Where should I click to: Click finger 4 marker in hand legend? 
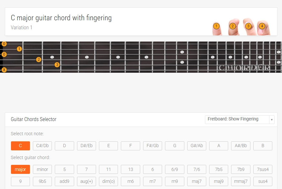[262, 26]
